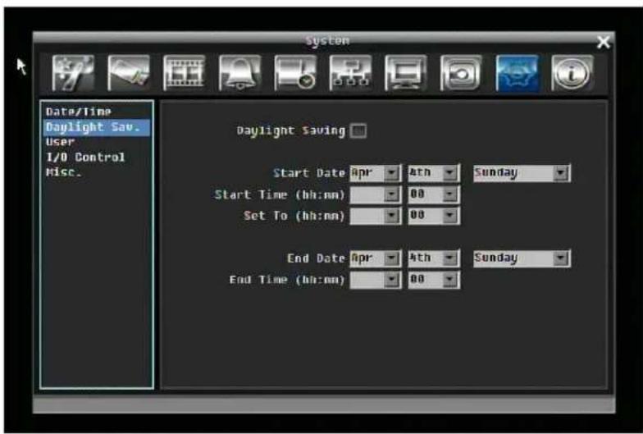This screenshot has width=643, height=434.
Task: Open the End Time minutes dropdown
Action: (434, 280)
